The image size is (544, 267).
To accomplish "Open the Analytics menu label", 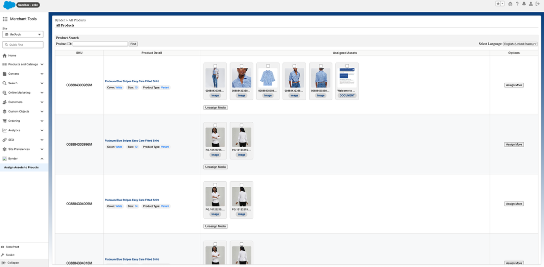I will pos(14,130).
